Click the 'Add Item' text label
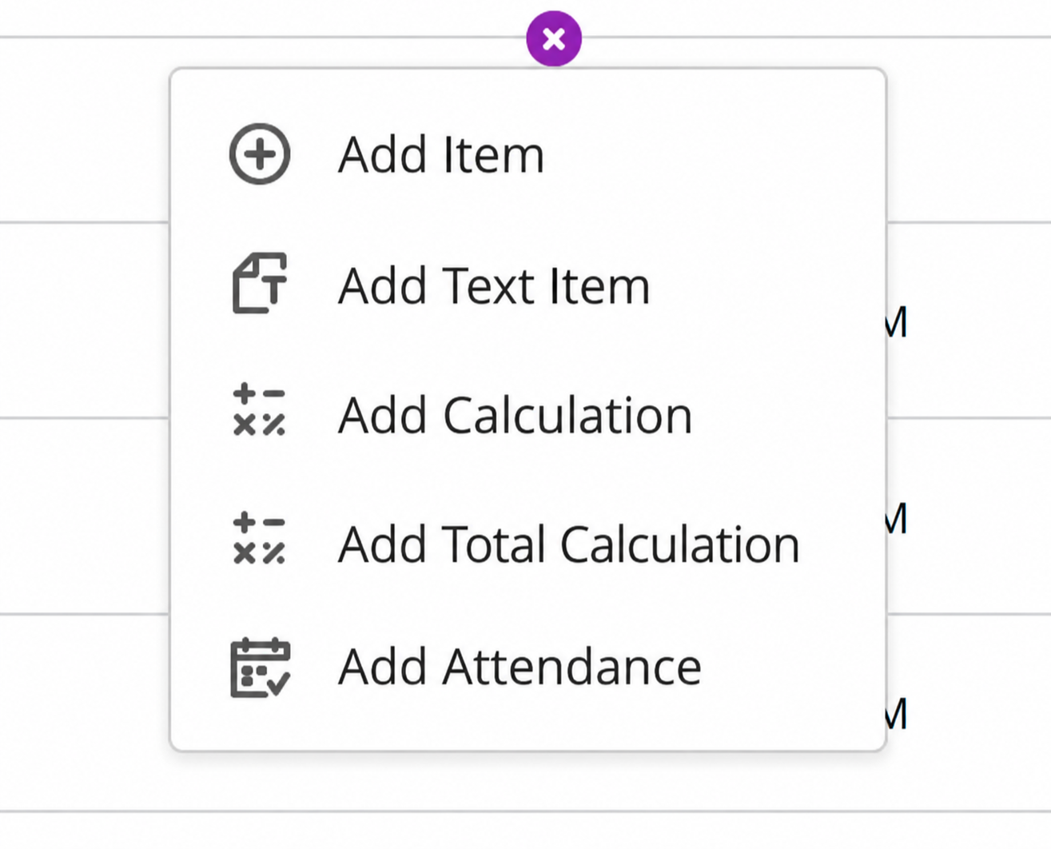The image size is (1051, 849). pos(441,154)
